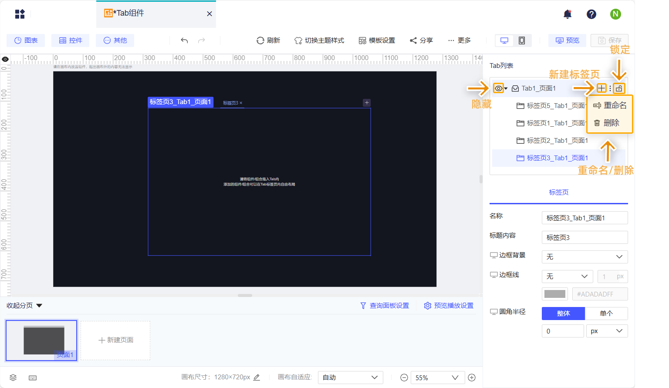669x388 pixels.
Task: Click zoom out minus circle icon
Action: [x=404, y=378]
